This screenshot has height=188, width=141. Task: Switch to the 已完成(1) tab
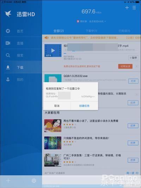coord(124,31)
